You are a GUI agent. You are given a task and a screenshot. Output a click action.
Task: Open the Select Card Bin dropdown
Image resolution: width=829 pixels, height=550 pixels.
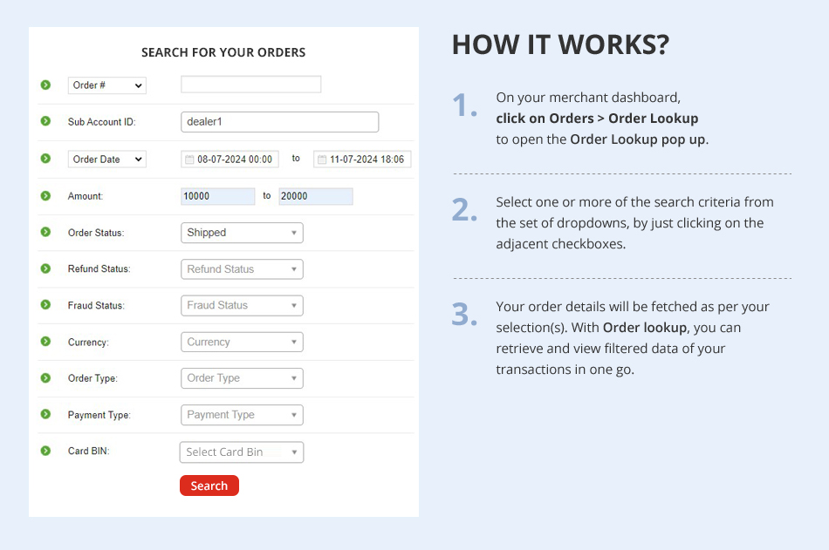242,452
